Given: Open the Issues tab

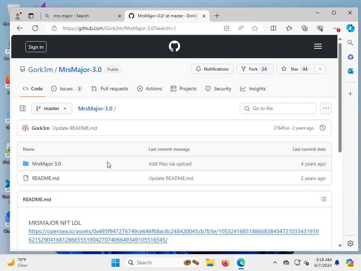Looking at the screenshot, I should (x=67, y=89).
